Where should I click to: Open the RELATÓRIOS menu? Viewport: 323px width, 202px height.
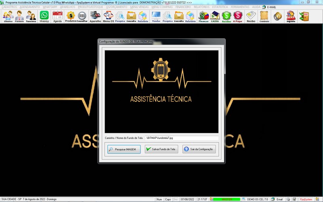(x=201, y=7)
